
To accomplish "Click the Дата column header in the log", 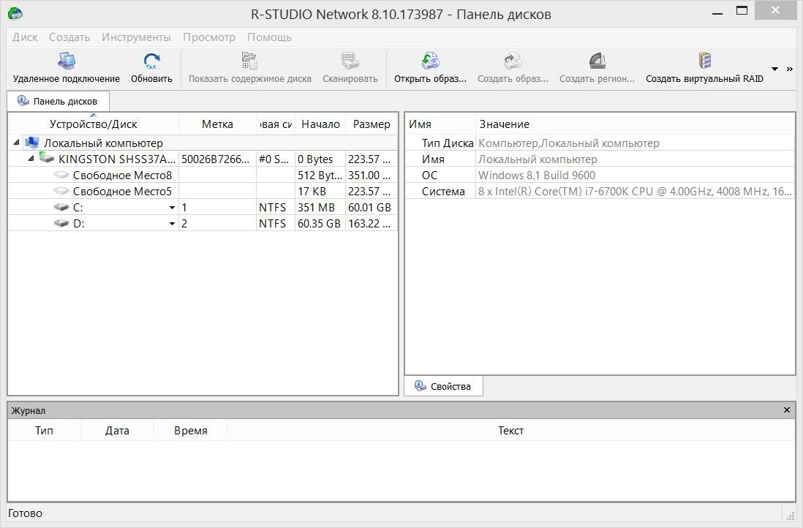I will (x=117, y=430).
